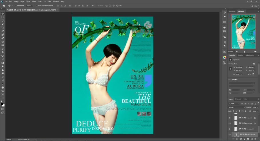Select the Move tool in the toolbar

[x=3, y=14]
